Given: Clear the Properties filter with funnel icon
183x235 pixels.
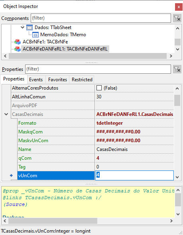Looking at the screenshot, I should [x=177, y=69].
